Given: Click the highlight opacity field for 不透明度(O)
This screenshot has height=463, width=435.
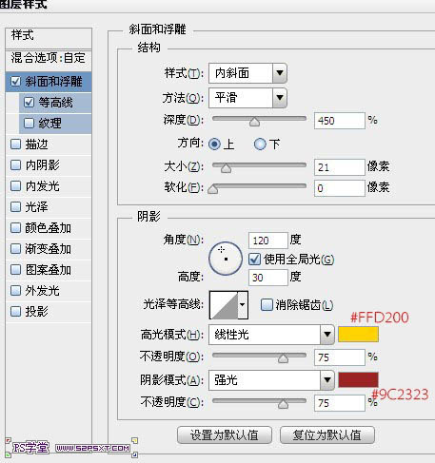Looking at the screenshot, I should coord(340,357).
